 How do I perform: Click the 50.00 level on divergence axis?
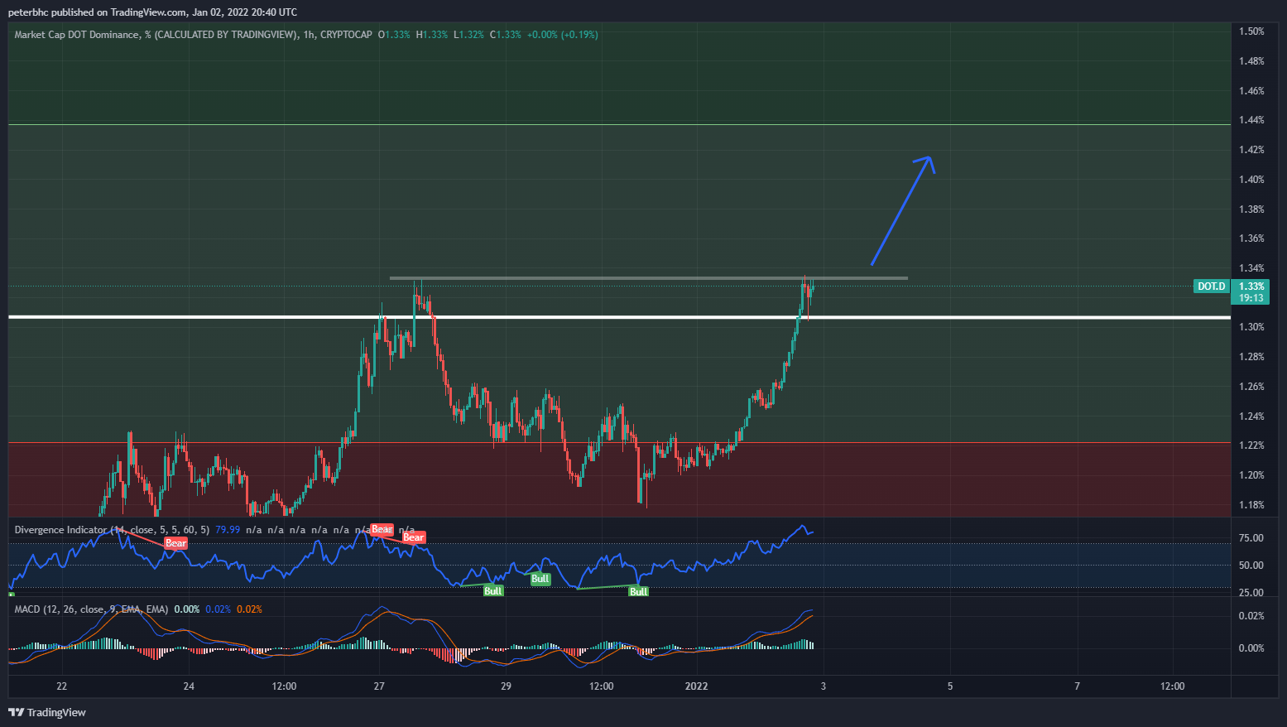(1251, 566)
